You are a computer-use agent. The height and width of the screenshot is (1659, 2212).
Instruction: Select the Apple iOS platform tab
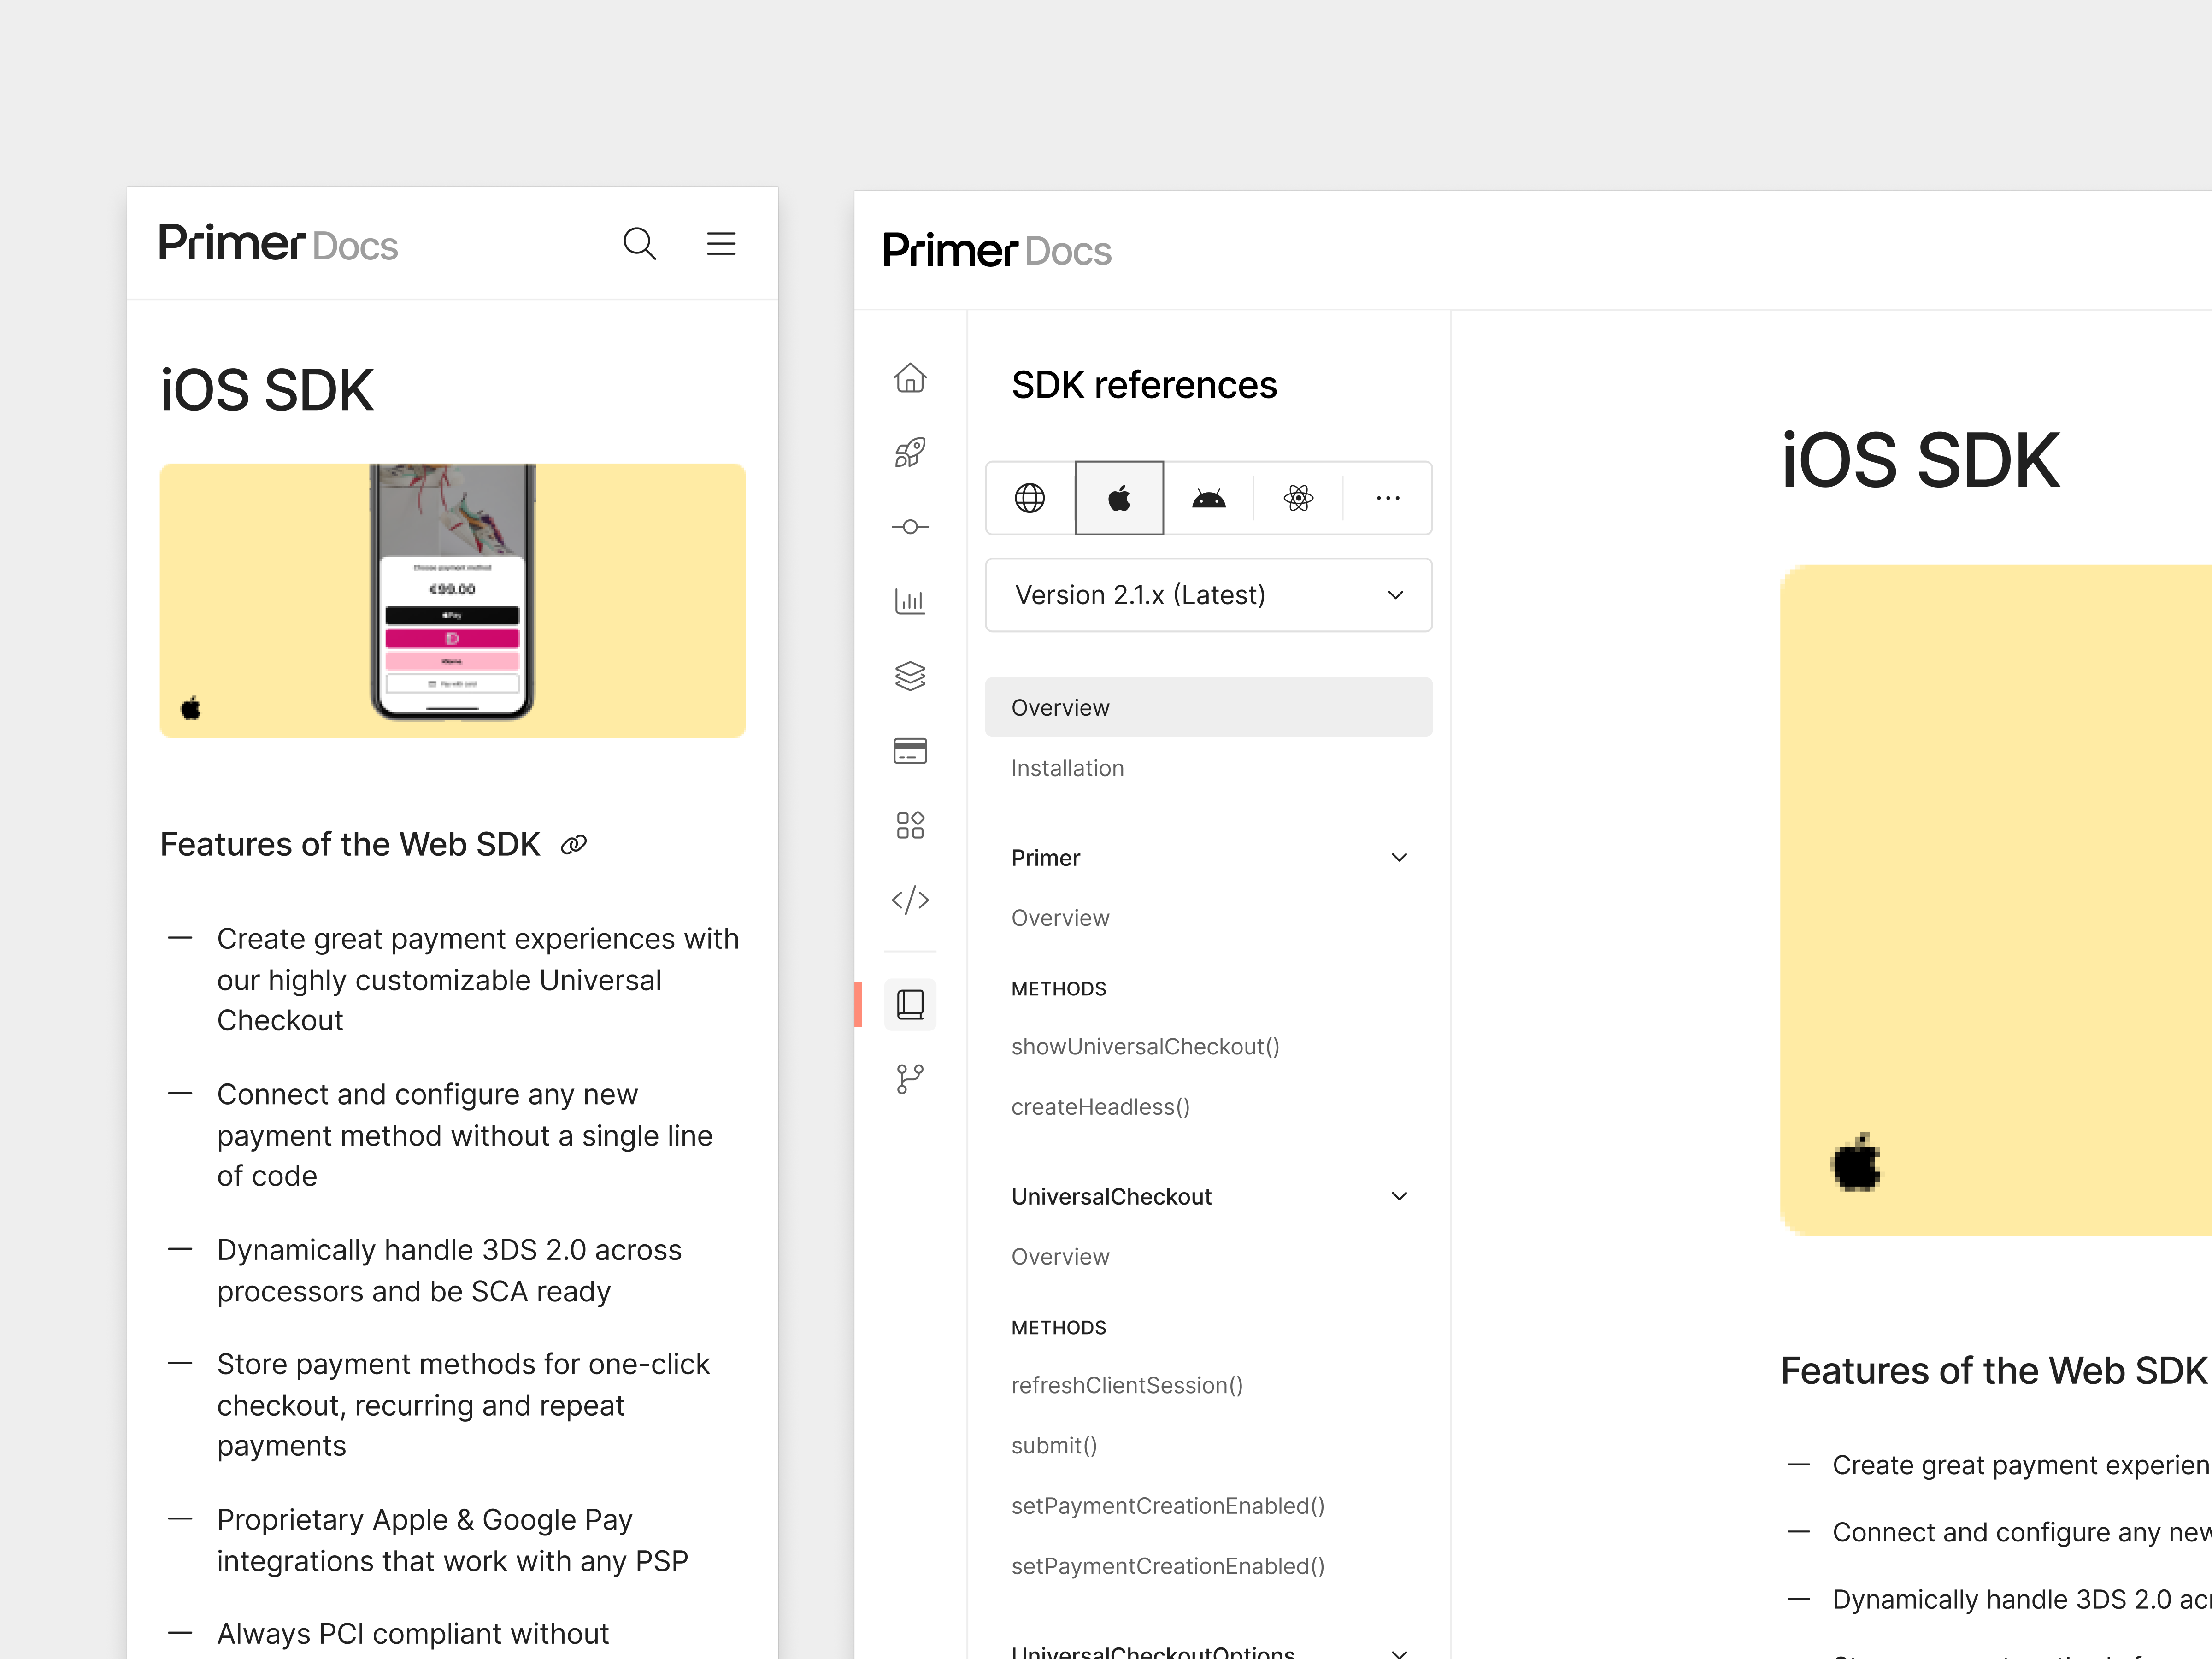1119,498
